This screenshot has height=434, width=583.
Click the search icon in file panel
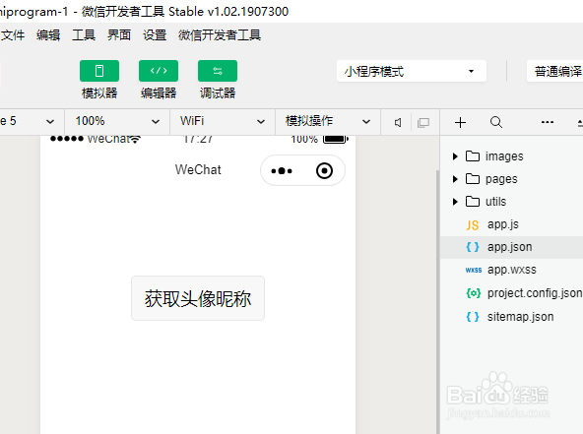(496, 122)
